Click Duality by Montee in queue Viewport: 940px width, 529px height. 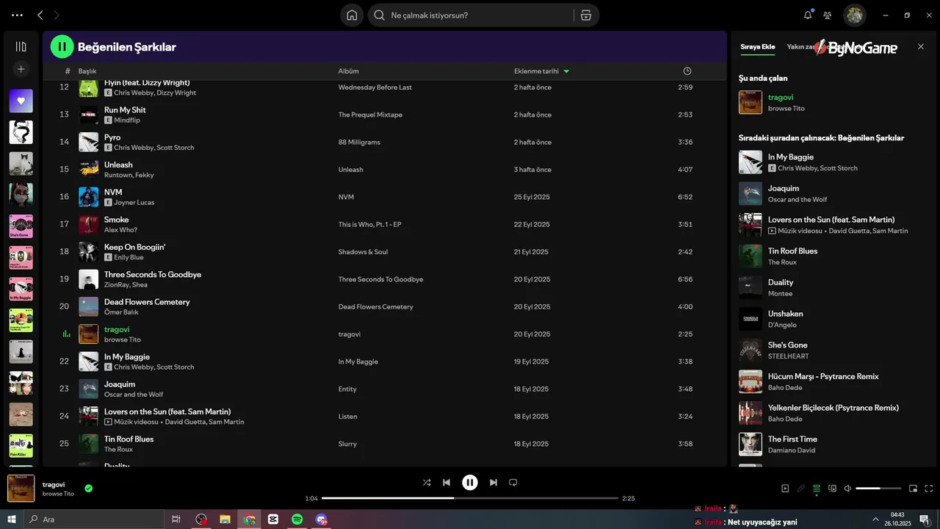click(x=781, y=282)
